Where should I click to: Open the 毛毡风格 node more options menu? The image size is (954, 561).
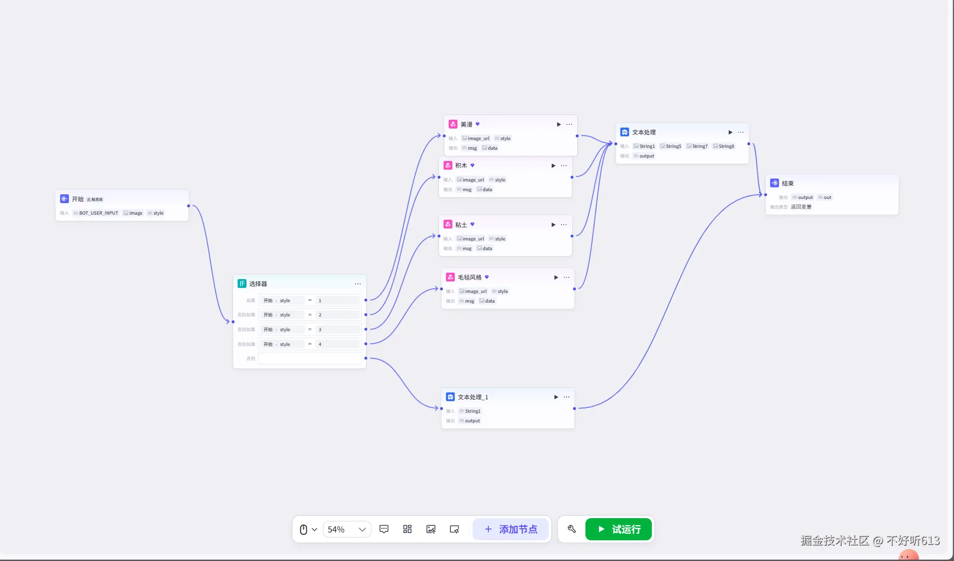pyautogui.click(x=567, y=277)
